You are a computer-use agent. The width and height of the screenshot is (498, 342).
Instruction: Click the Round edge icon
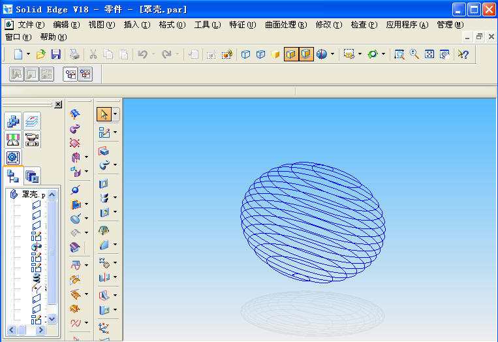[x=104, y=245]
